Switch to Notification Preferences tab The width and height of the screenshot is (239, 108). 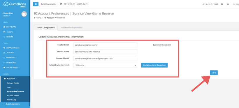click(72, 28)
